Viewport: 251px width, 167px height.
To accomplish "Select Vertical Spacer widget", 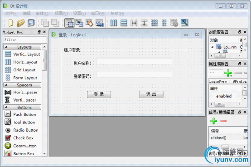I will click(20, 100).
